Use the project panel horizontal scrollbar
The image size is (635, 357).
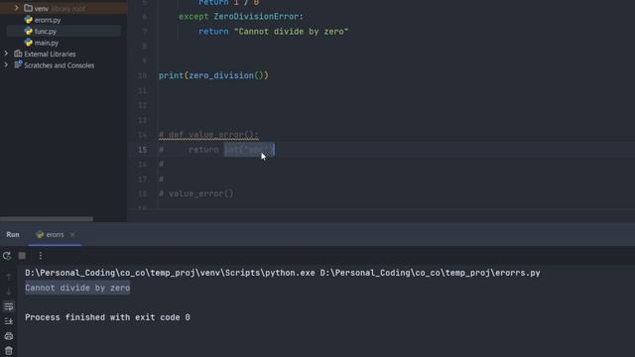47,219
